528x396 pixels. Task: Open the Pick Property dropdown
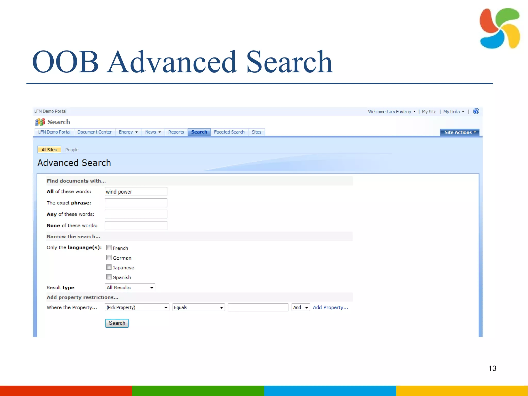137,308
